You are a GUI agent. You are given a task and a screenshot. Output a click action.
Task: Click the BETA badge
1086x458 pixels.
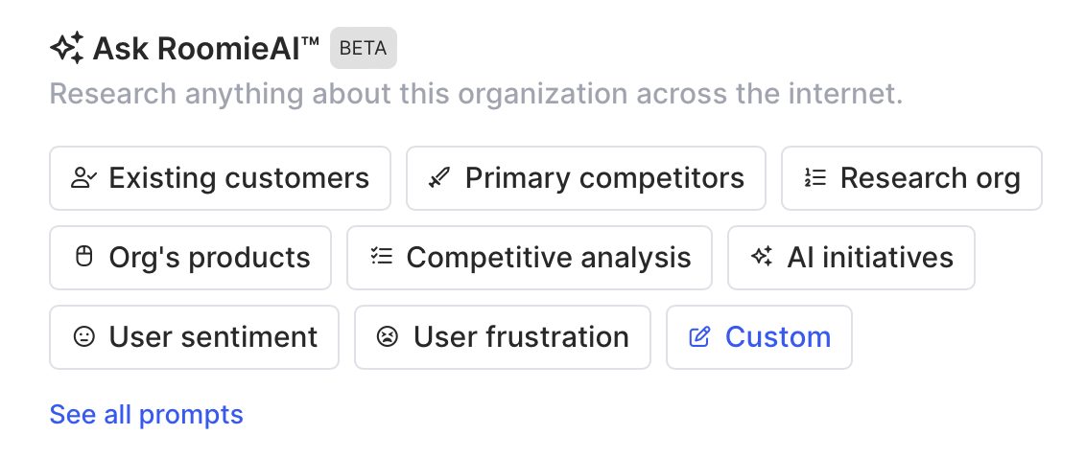coord(364,48)
